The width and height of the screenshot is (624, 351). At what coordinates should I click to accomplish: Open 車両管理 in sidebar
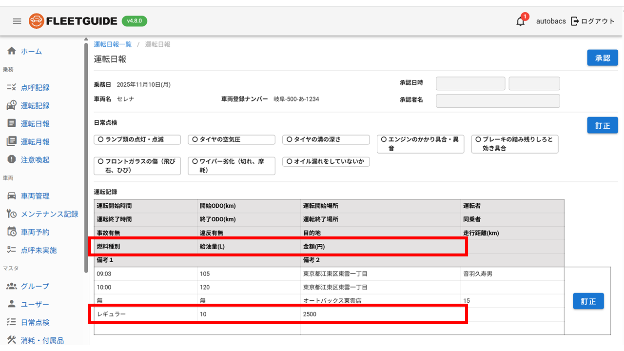(35, 196)
